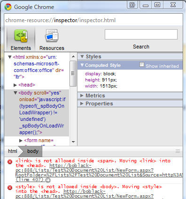Click the dock window title bar icon
The image size is (186, 199).
tap(132, 5)
